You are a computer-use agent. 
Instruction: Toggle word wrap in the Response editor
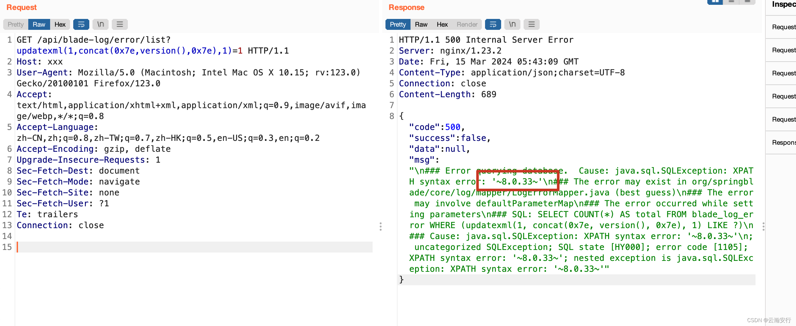(x=493, y=24)
